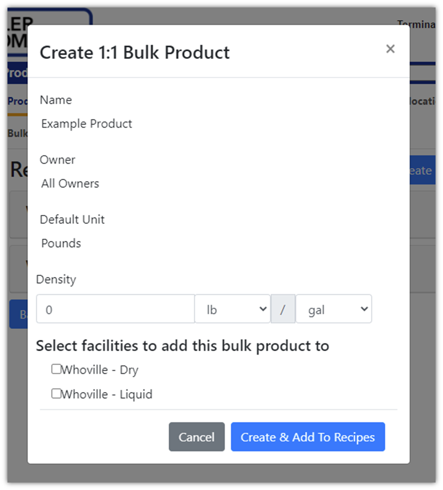
Task: Click the Cancel button
Action: coord(196,437)
